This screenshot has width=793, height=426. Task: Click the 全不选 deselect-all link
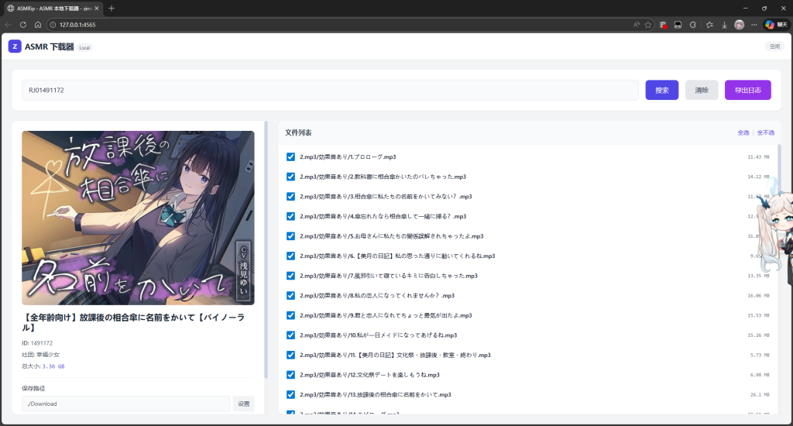pos(766,132)
